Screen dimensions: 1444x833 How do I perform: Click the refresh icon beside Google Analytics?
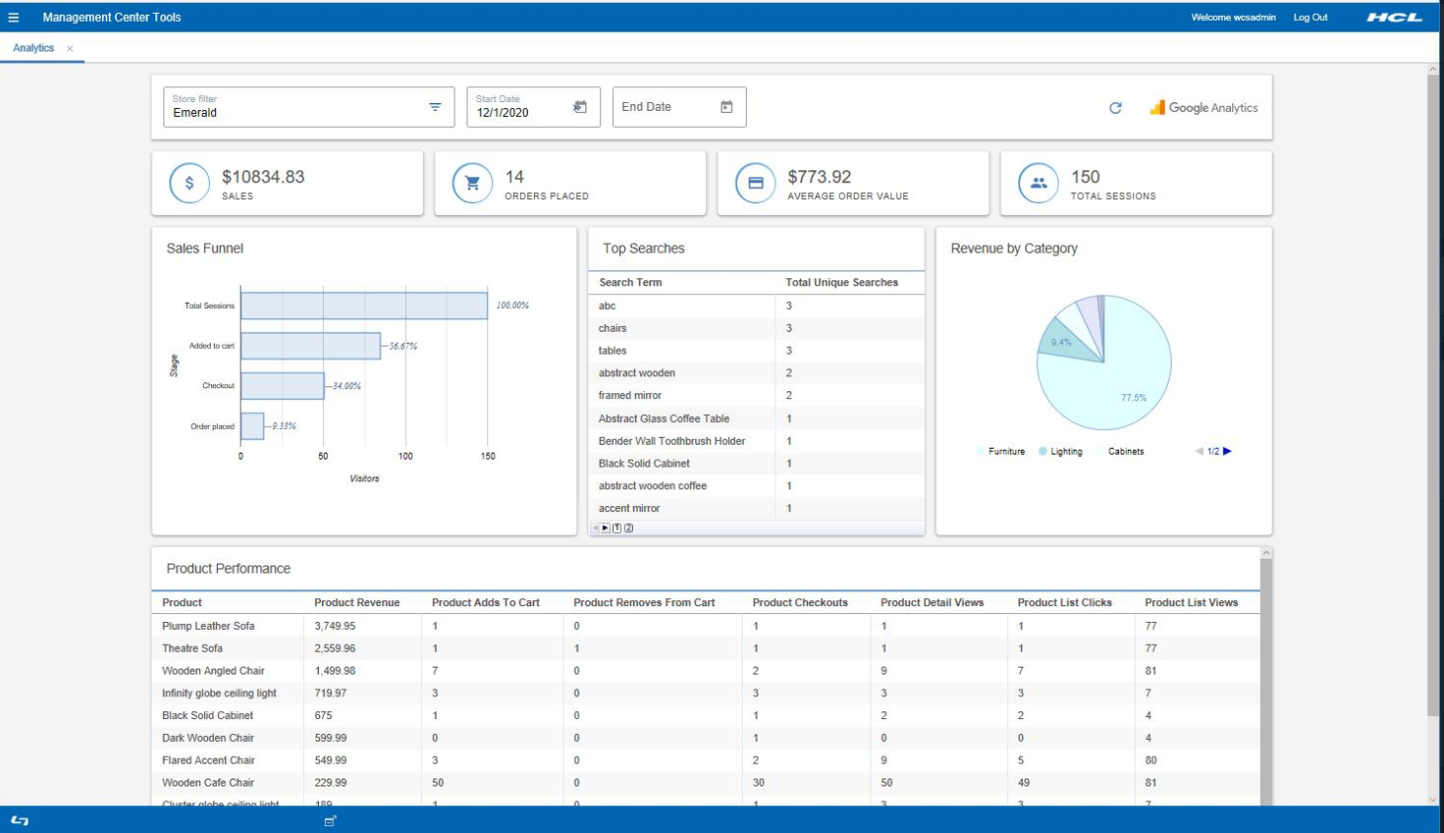[x=1115, y=108]
